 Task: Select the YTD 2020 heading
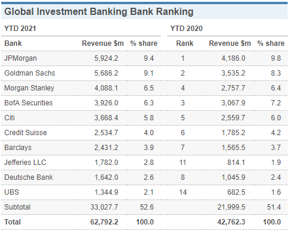186,29
